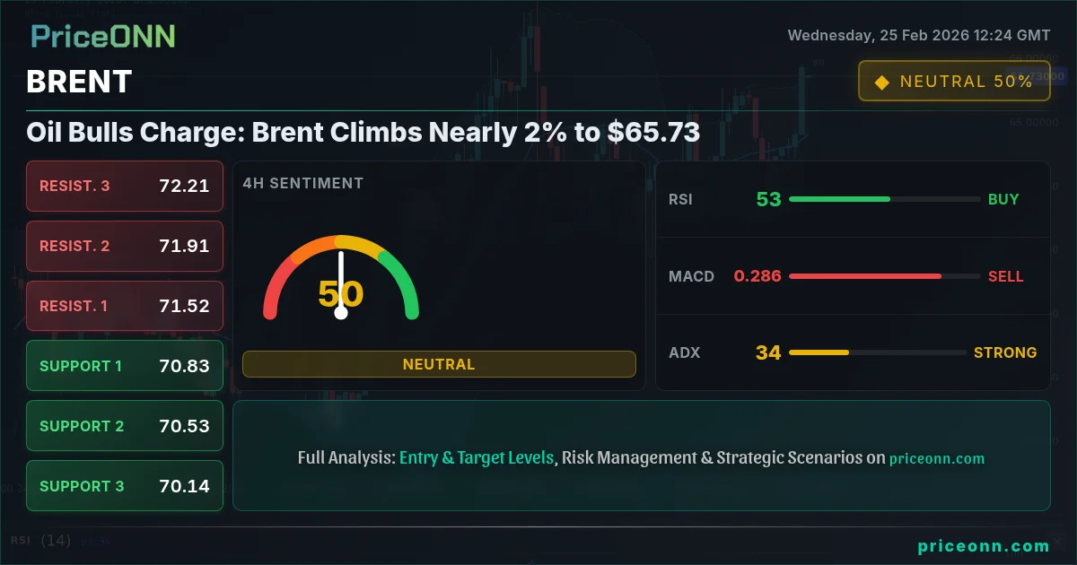Click the 70.14 support value
Screen dimensions: 1077x565
(184, 486)
